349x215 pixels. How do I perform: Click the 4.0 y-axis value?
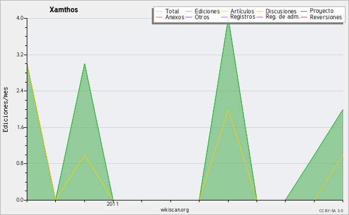(x=20, y=18)
